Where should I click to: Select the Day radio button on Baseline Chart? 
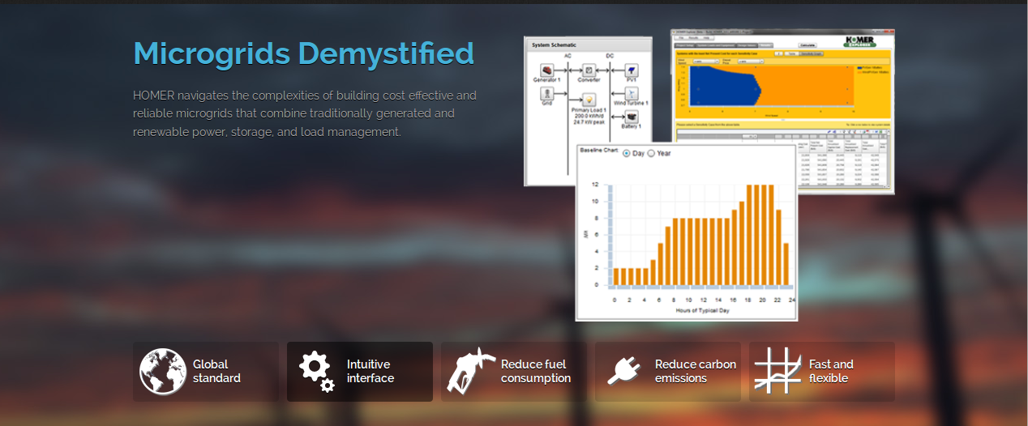tap(627, 153)
